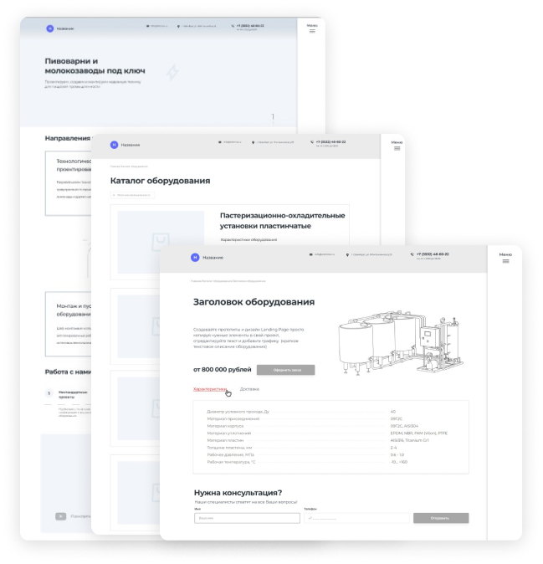This screenshot has height=564, width=543.
Task: Click the round logo on the home page
Action: click(49, 28)
